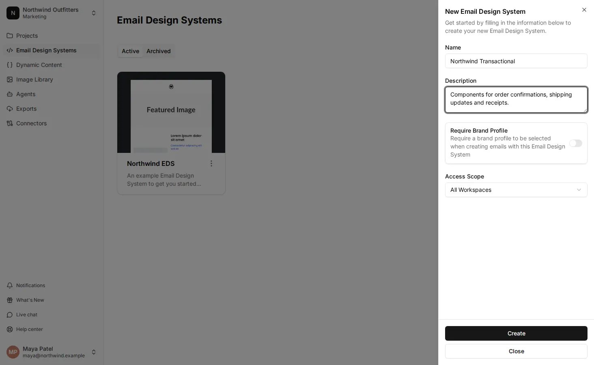This screenshot has width=594, height=365.
Task: Open Dynamic Content via its braces icon
Action: [10, 65]
